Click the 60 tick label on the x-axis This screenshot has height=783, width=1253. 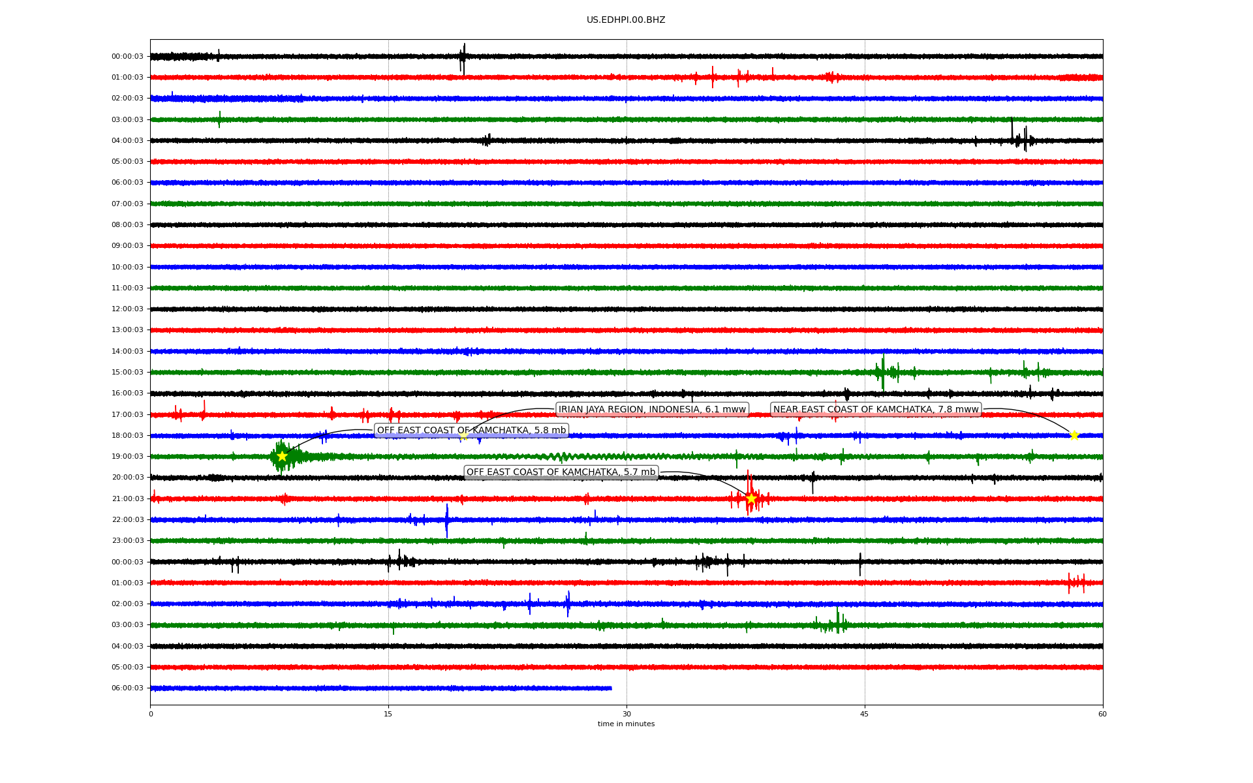[1102, 714]
